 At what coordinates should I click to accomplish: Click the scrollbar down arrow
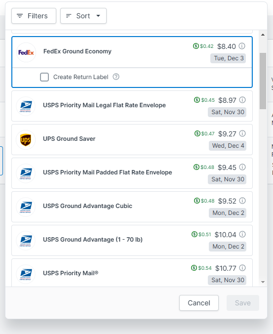click(x=263, y=282)
